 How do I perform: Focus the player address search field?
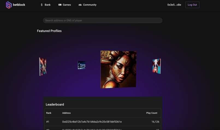[103, 21]
